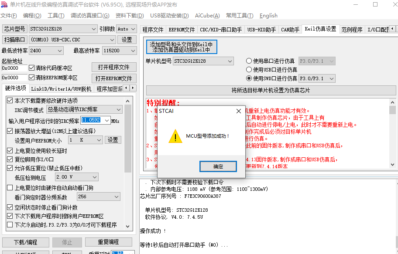Viewport: 398px width, 254px height.
Task: Toggle 空闲状态时停止看门狗计数 checkbox
Action: [10, 207]
